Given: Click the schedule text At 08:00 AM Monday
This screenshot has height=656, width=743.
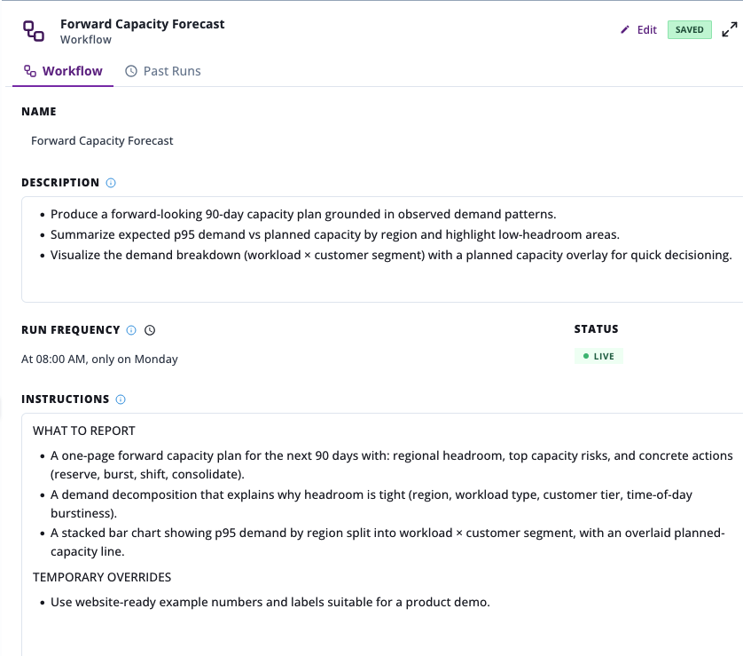Looking at the screenshot, I should (x=99, y=359).
